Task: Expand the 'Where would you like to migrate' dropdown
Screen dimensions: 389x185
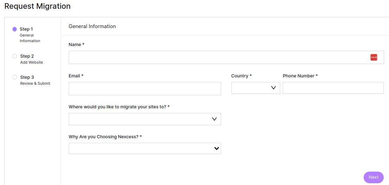Action: point(144,119)
